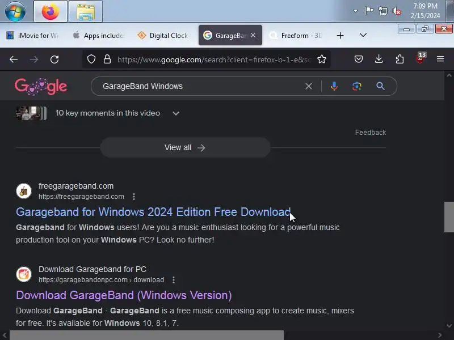Click the horizontal scrollbar thumb
The image size is (454, 340).
(147, 335)
